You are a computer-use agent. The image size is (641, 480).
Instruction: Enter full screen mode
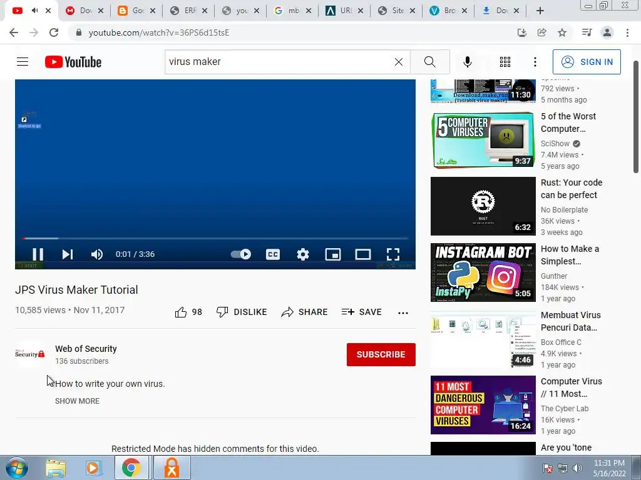tap(393, 254)
